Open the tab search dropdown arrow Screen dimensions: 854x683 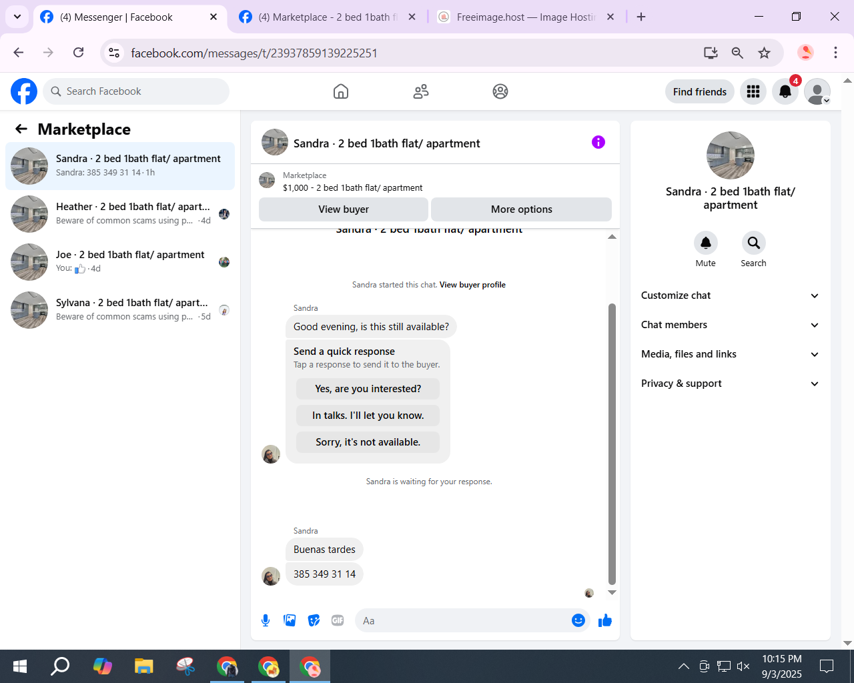point(17,17)
